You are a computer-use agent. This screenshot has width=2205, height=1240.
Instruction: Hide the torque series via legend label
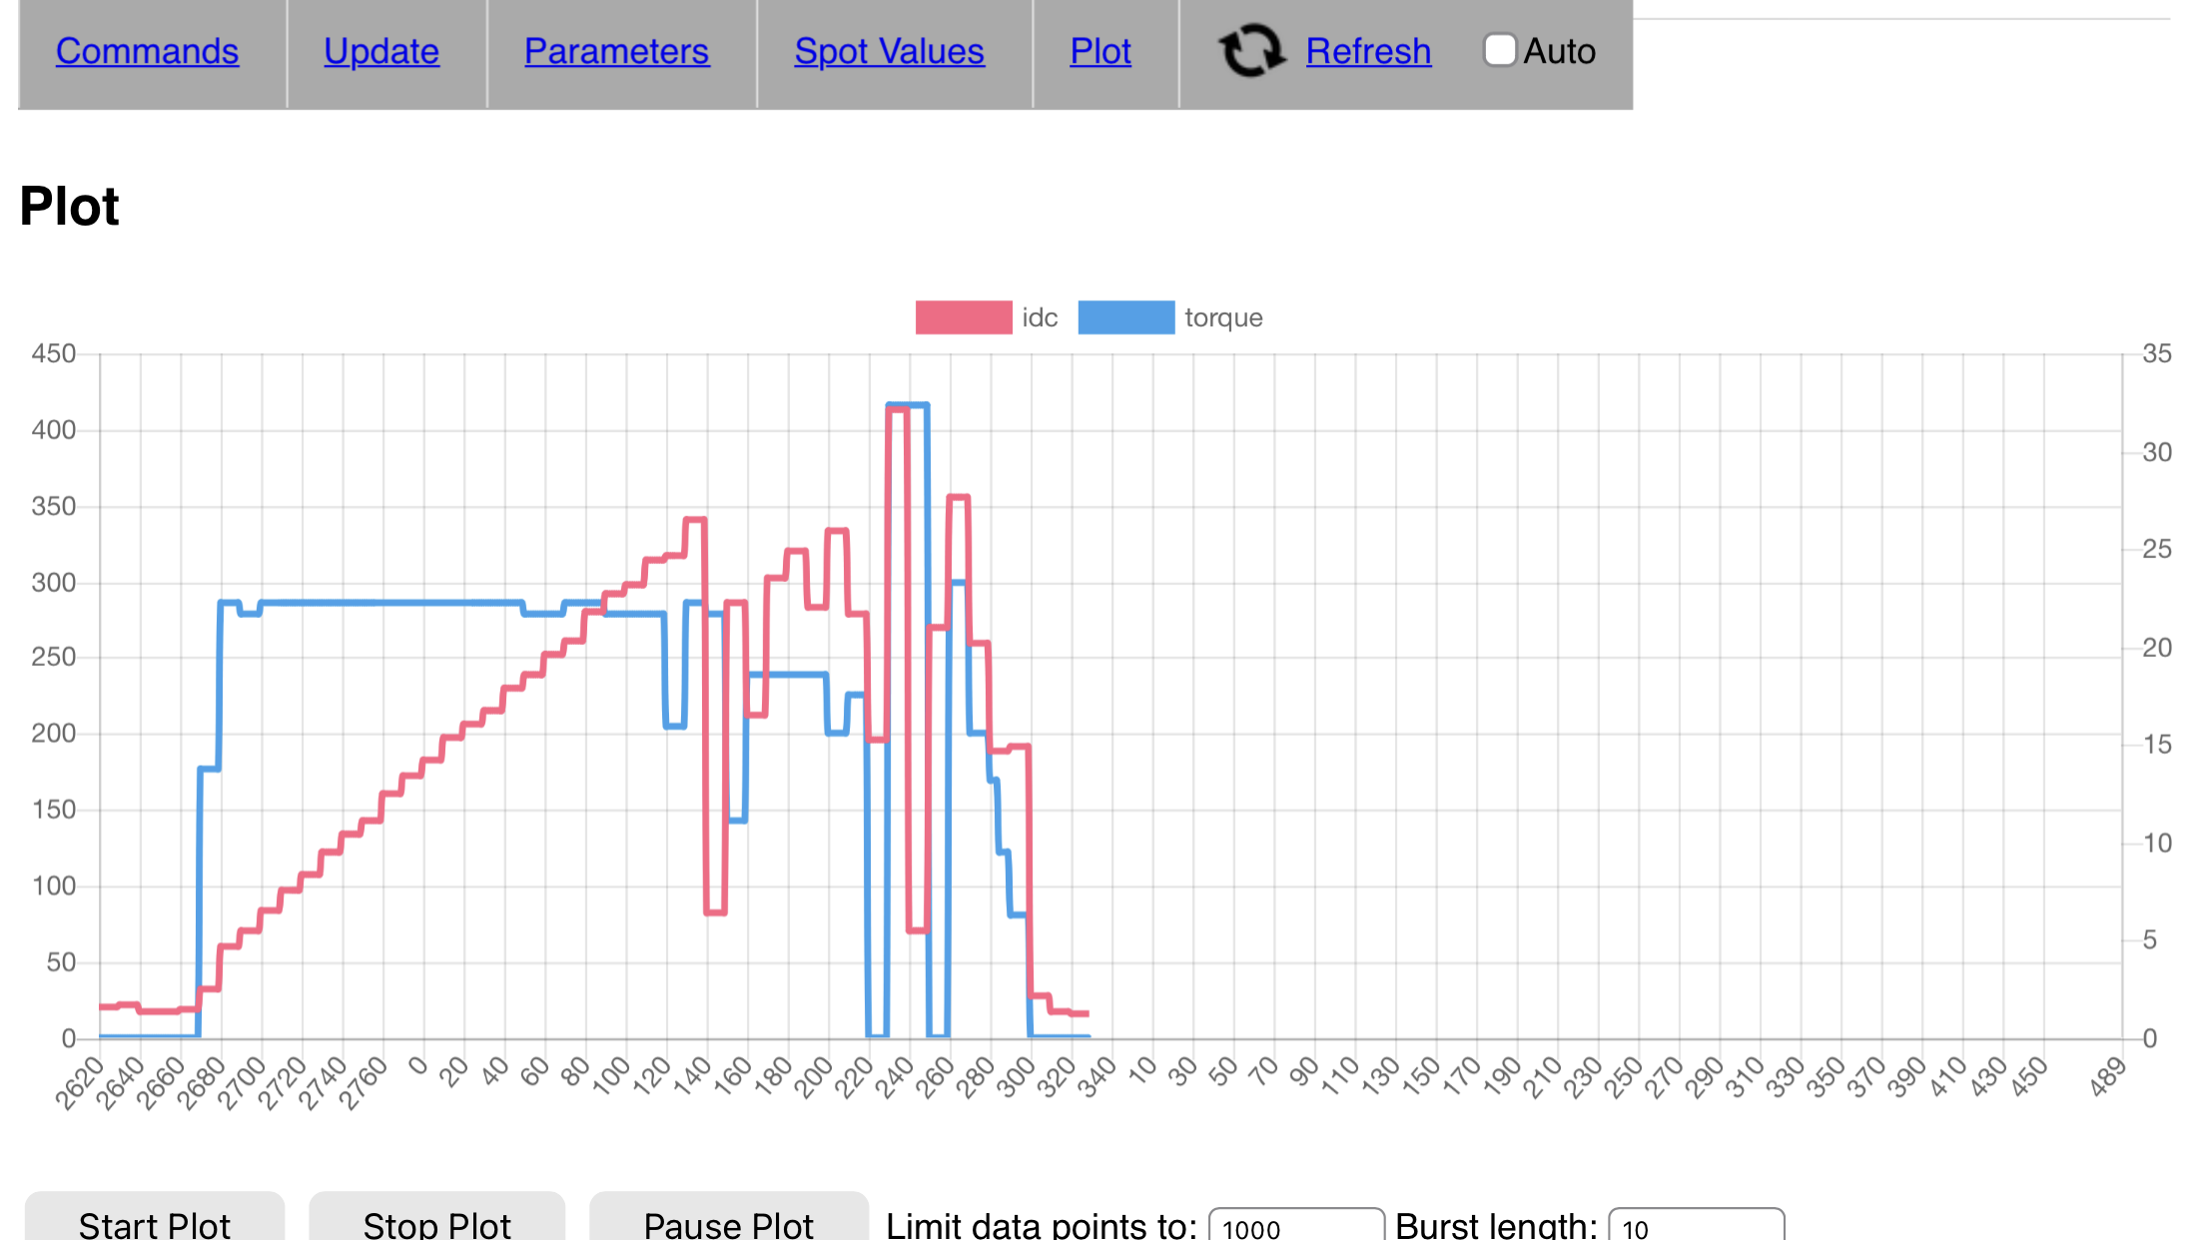click(1223, 317)
